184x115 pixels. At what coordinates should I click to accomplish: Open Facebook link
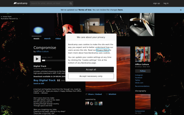pos(139,78)
